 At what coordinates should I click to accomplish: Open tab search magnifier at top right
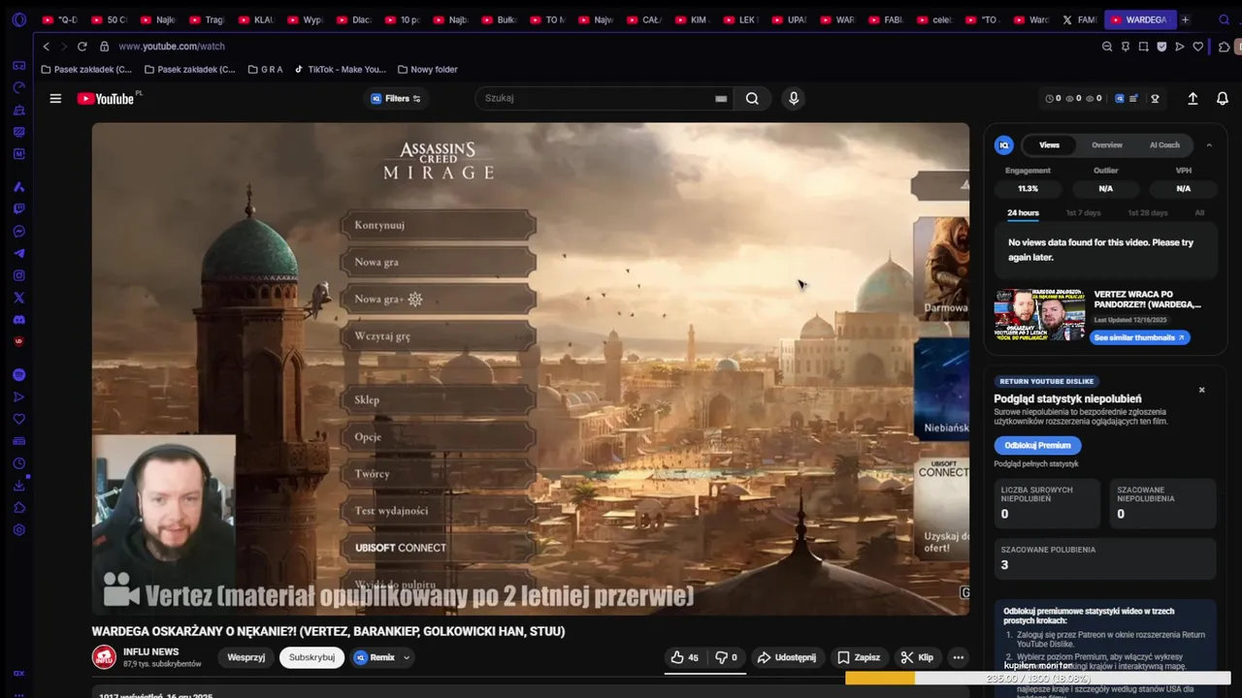pyautogui.click(x=1223, y=19)
